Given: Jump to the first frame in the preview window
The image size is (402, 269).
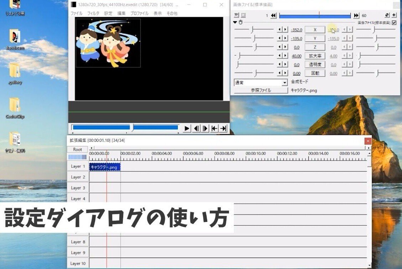Looking at the screenshot, I should (214, 128).
